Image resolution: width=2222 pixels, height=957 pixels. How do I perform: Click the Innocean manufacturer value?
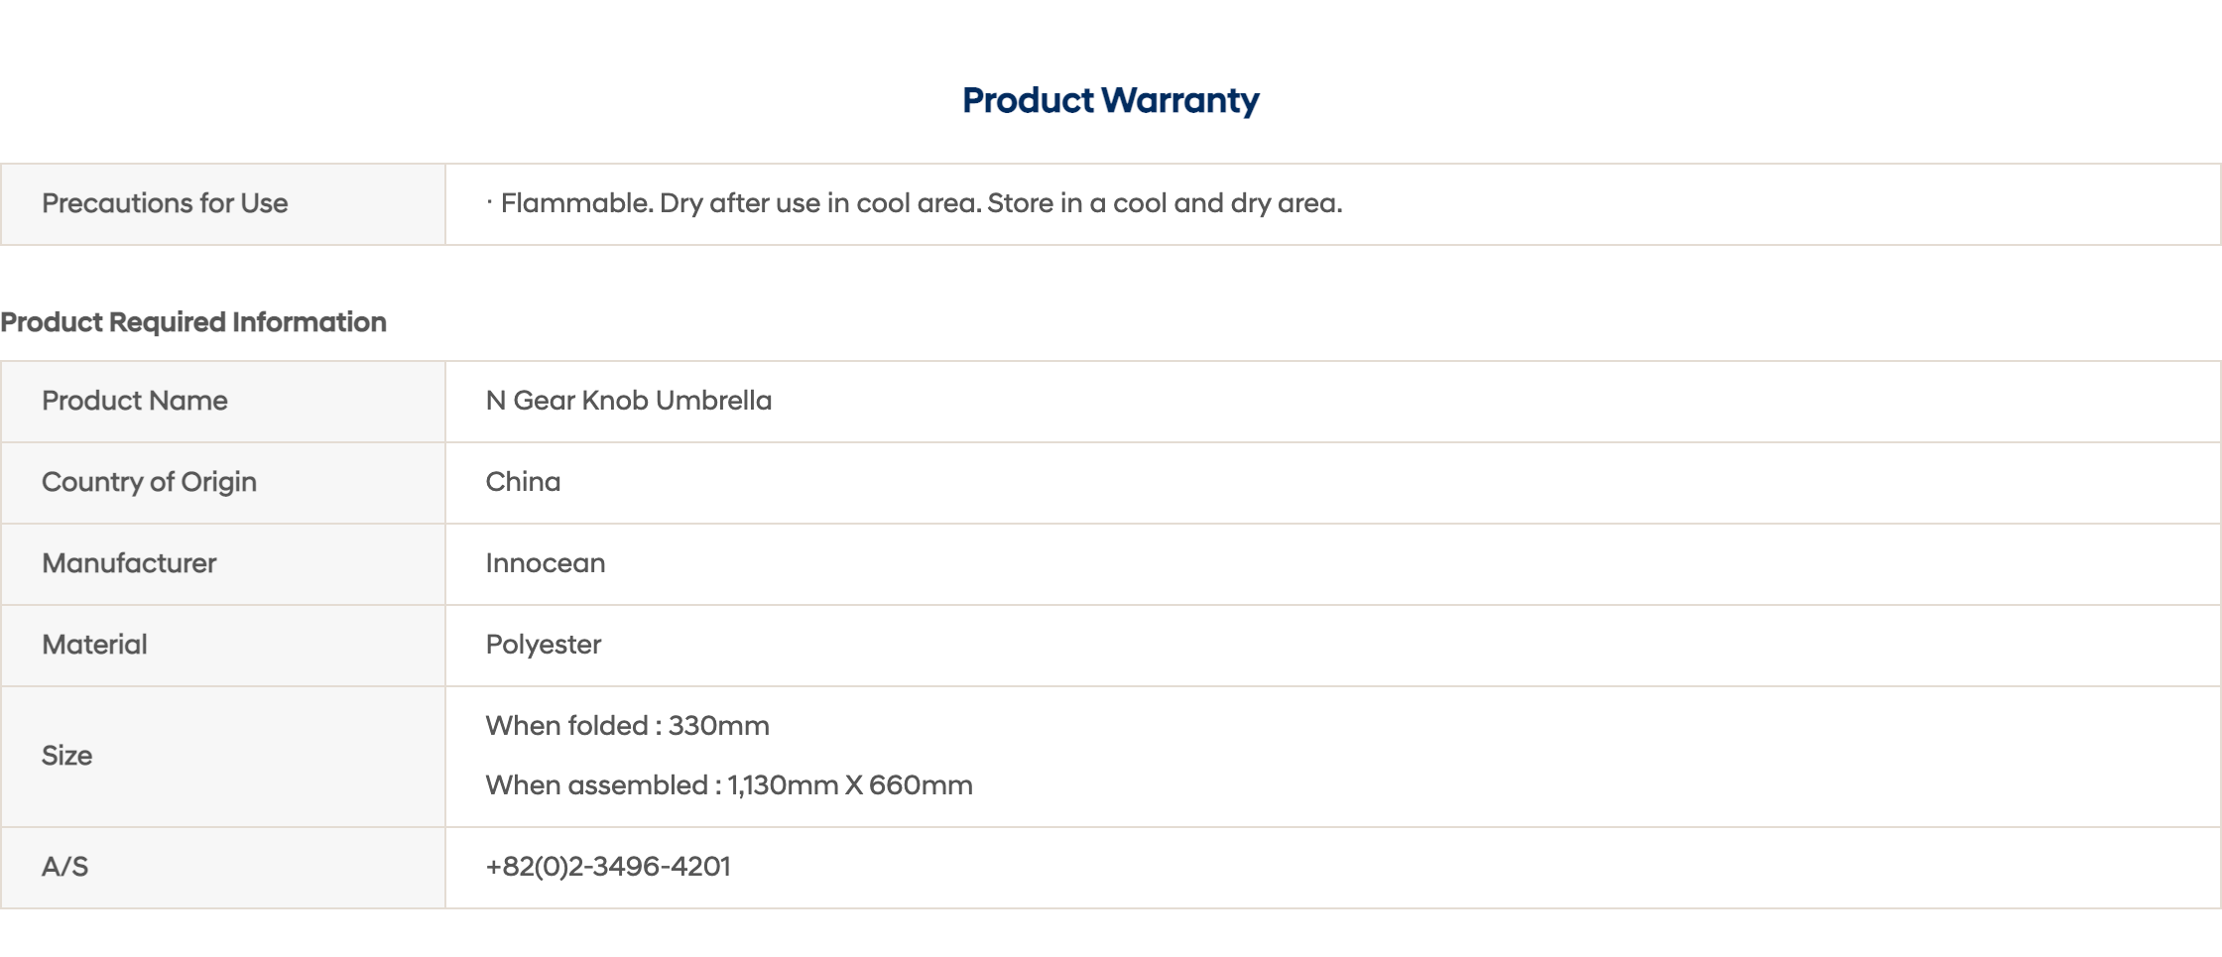pos(545,563)
